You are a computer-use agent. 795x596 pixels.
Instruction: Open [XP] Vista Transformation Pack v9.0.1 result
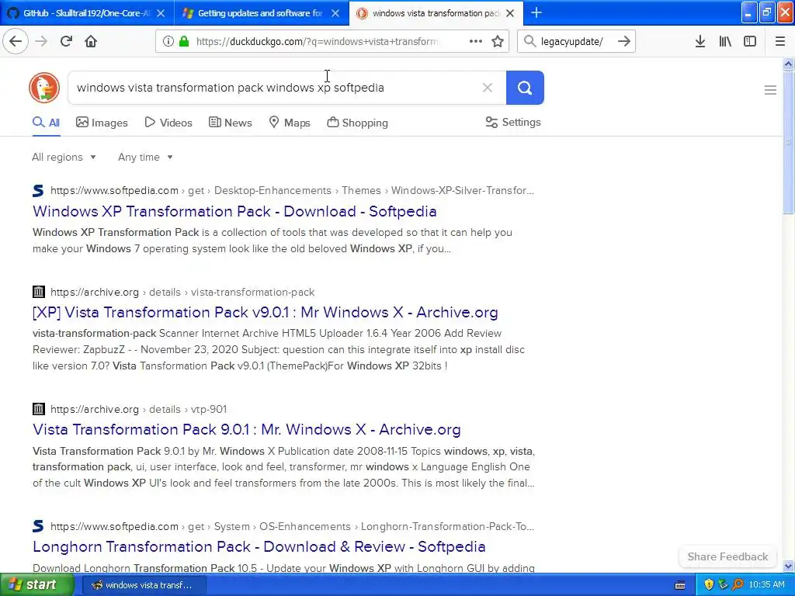coord(266,312)
